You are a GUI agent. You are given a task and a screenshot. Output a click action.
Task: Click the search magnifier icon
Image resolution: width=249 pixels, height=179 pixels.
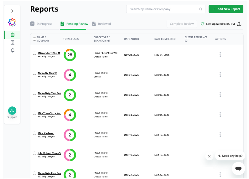200,9
